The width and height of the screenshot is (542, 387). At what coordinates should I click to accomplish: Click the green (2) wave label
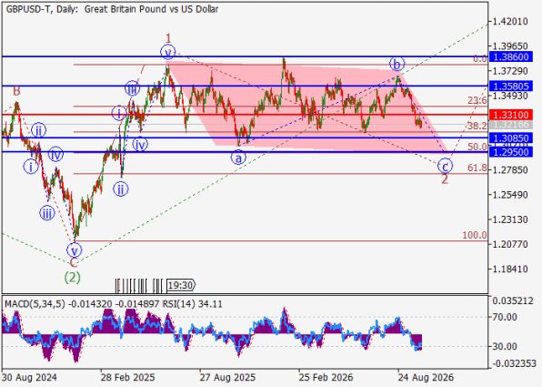(x=73, y=277)
